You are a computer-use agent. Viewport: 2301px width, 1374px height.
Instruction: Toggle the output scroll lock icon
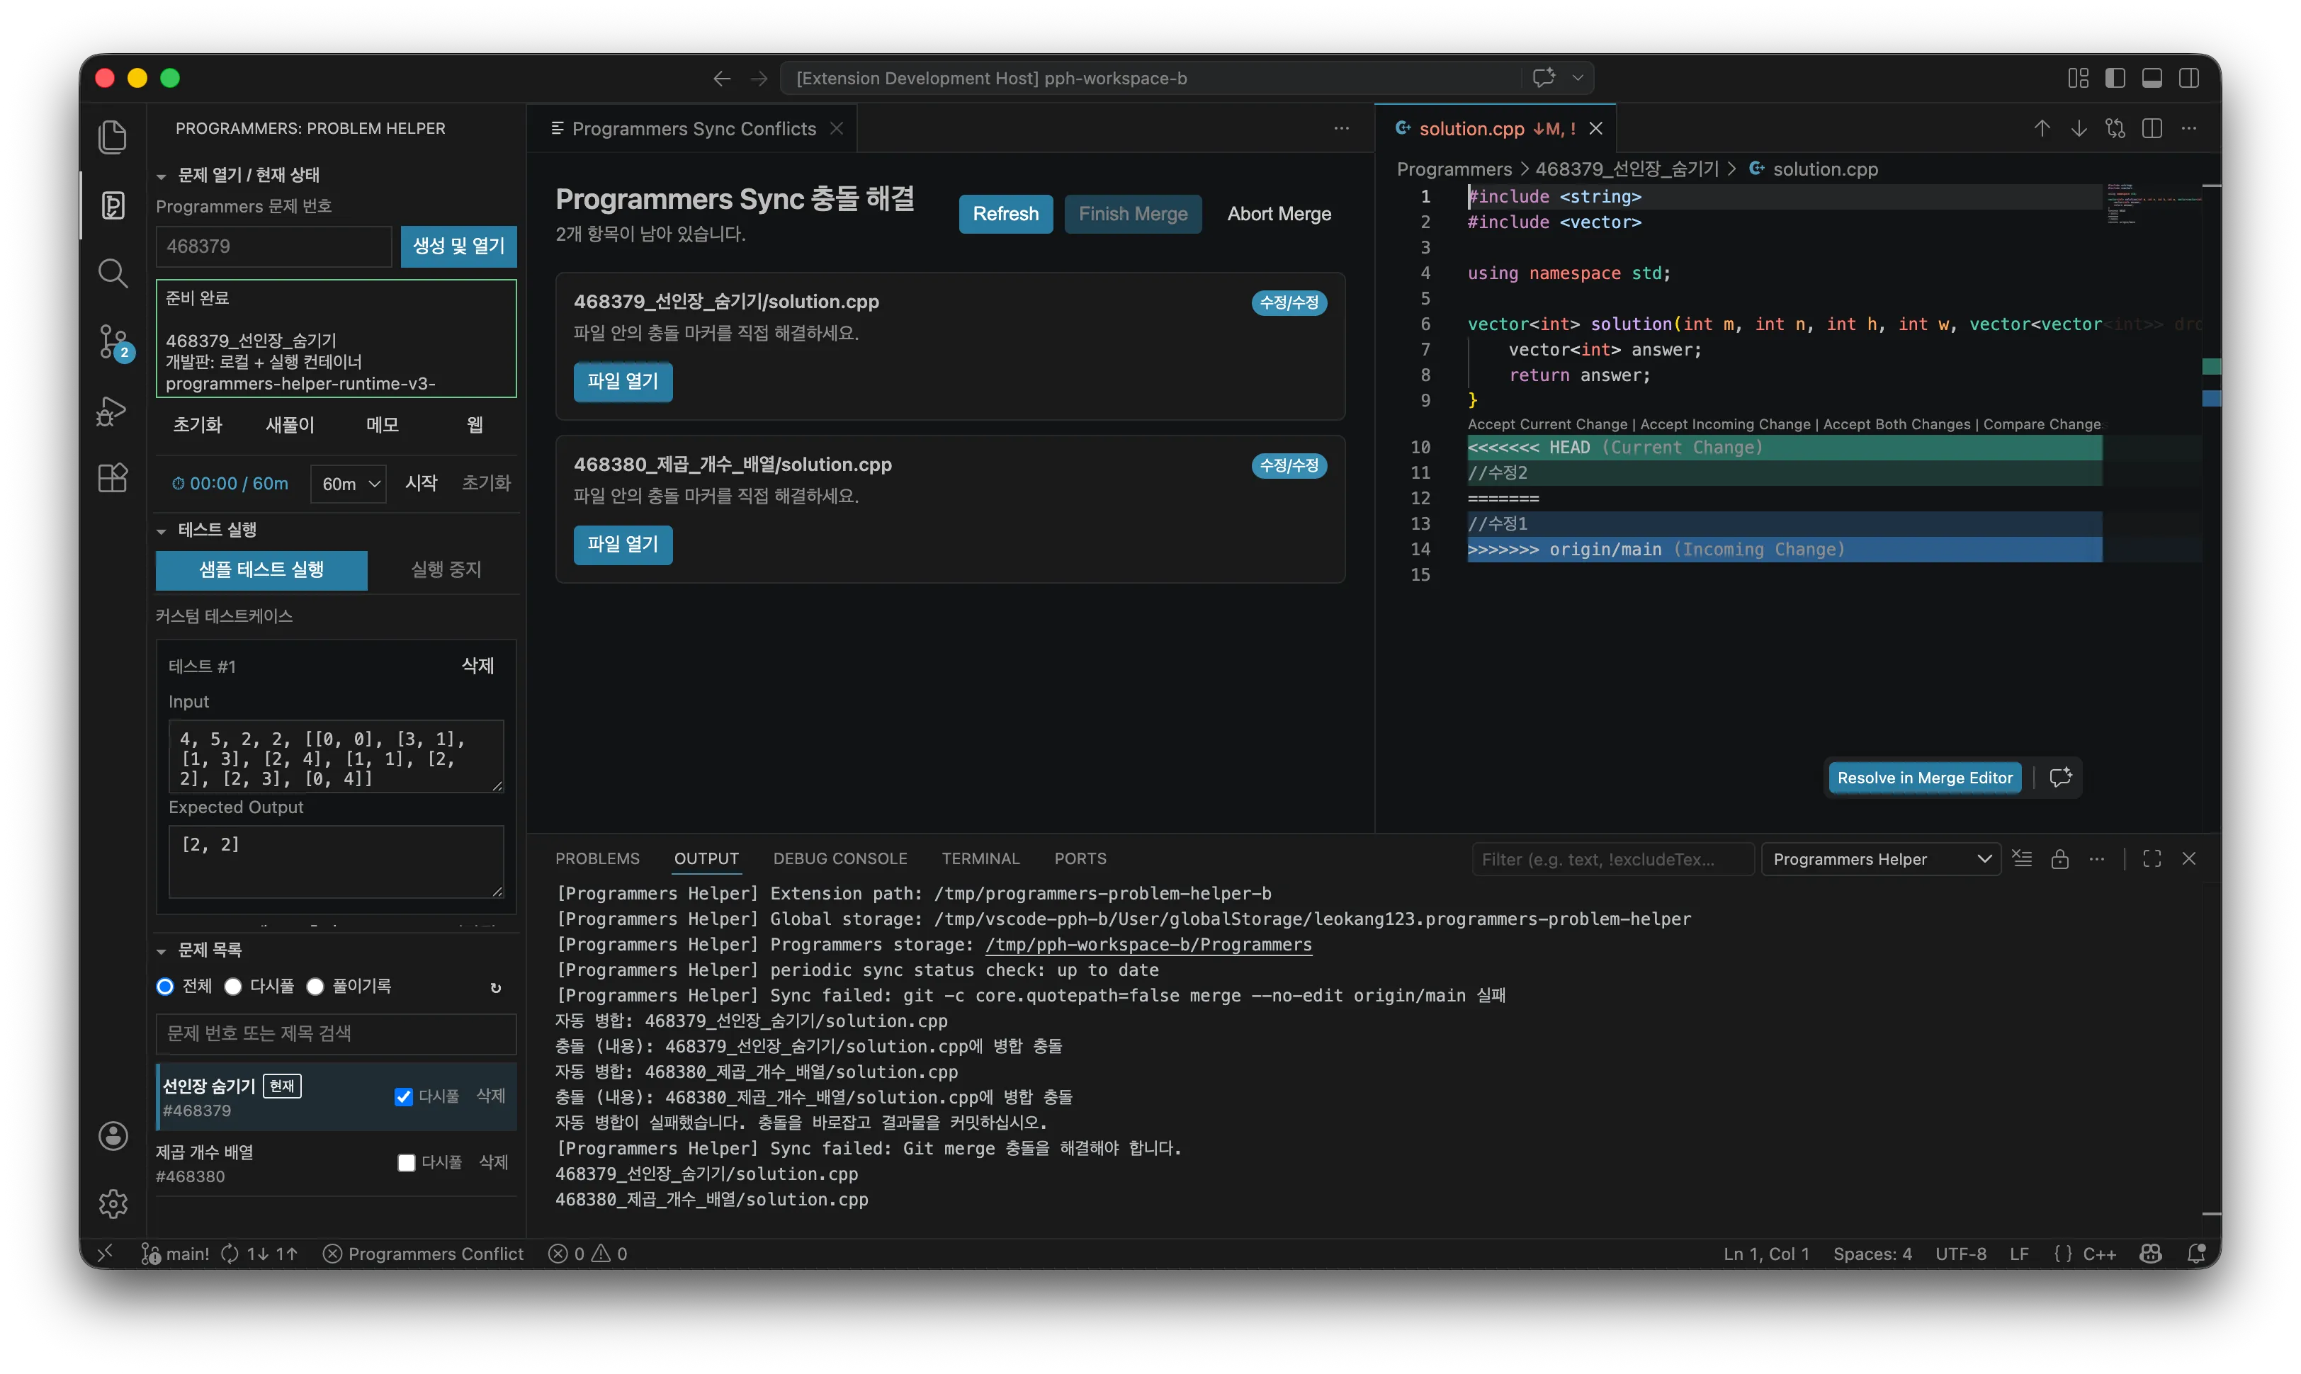click(2059, 858)
